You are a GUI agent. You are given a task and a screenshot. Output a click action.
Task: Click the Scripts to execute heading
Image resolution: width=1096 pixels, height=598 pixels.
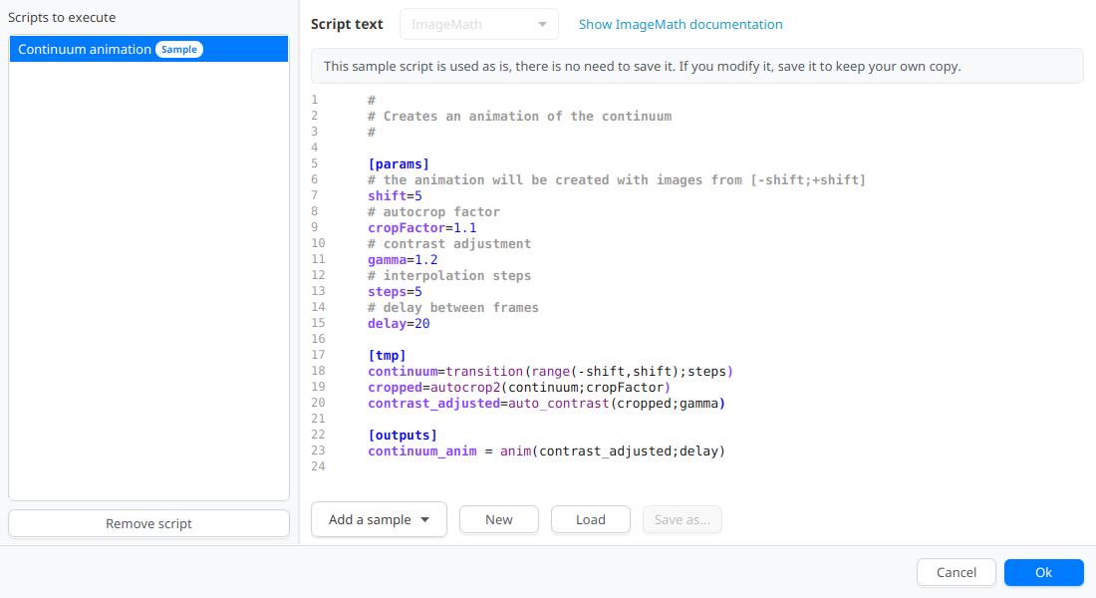point(62,17)
